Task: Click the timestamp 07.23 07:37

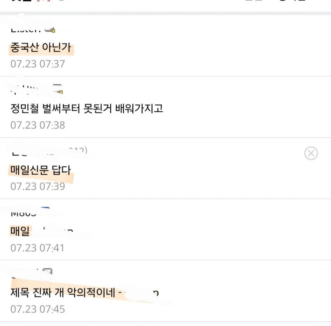Action: tap(38, 64)
